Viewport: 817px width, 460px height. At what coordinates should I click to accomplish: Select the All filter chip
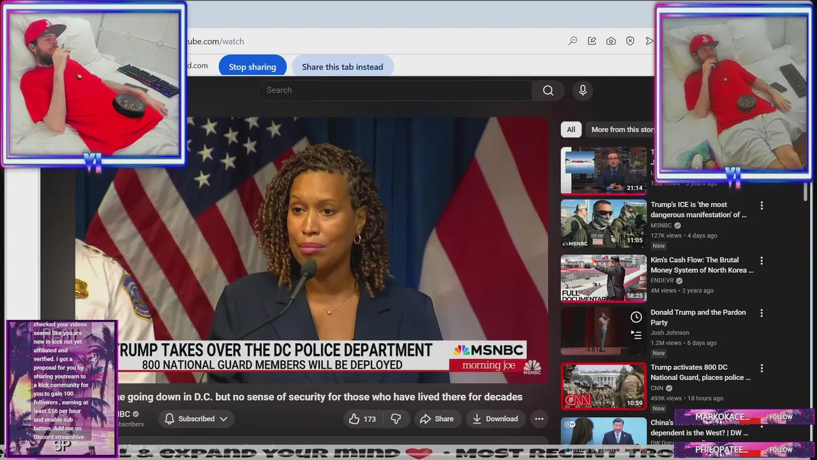pos(571,130)
